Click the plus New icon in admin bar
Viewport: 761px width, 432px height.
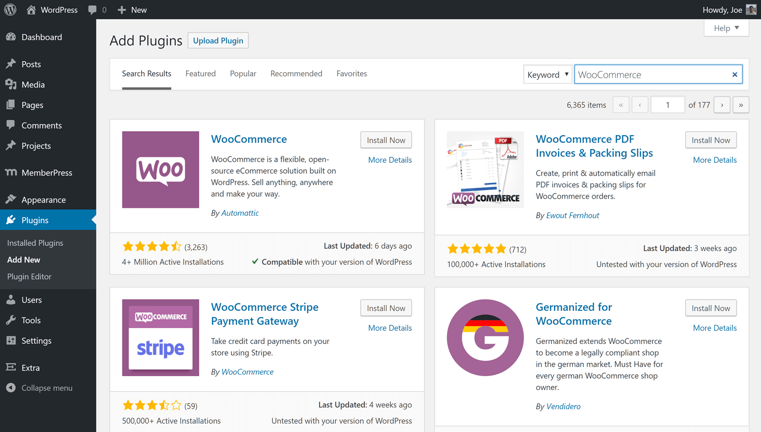click(122, 10)
